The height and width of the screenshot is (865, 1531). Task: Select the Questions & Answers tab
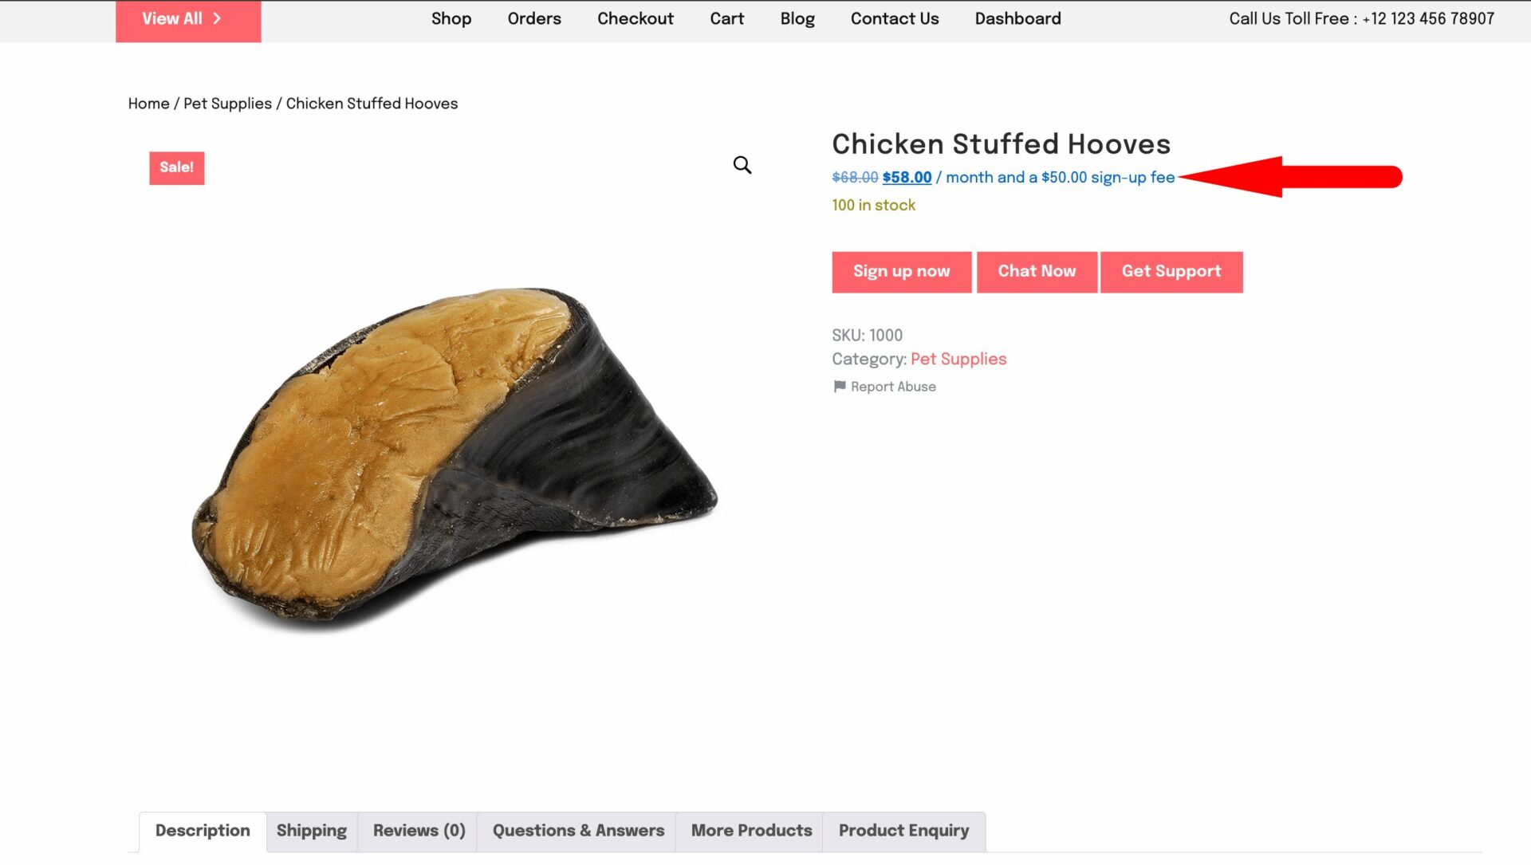tap(578, 831)
